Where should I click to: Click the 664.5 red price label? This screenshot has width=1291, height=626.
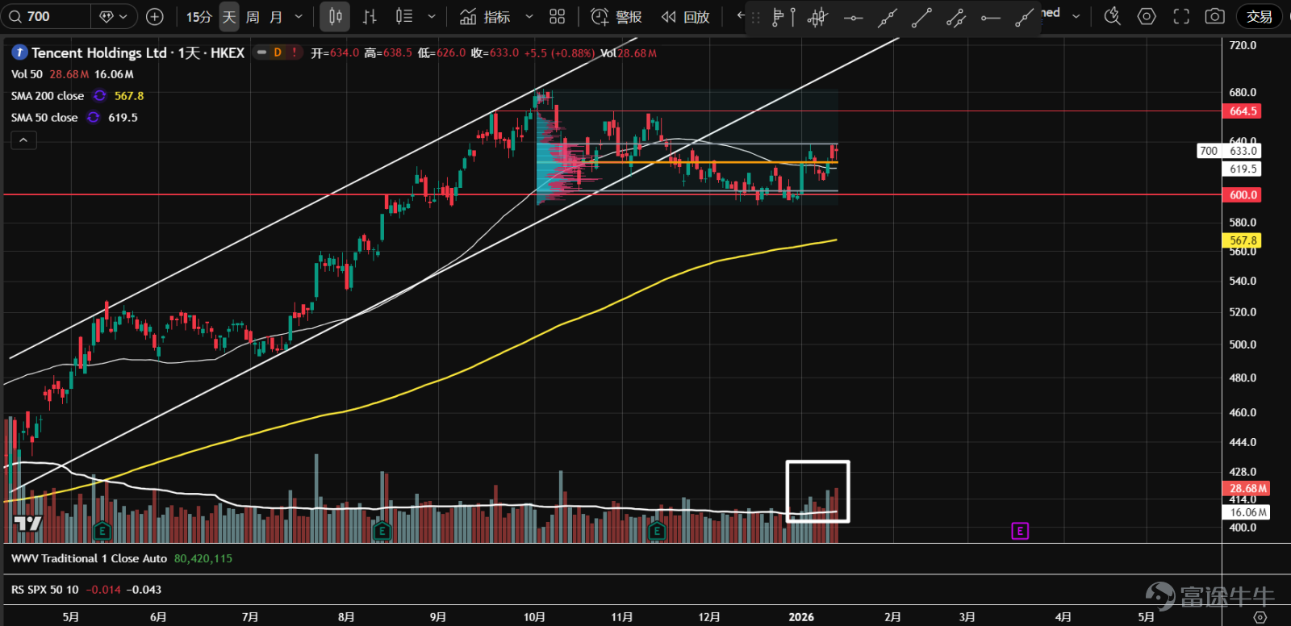pos(1243,111)
